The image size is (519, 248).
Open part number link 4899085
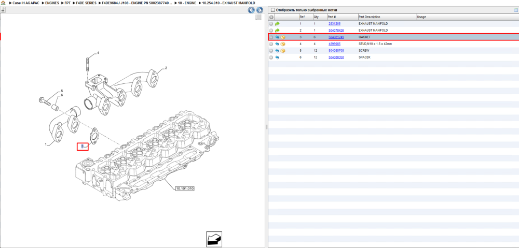(x=334, y=44)
